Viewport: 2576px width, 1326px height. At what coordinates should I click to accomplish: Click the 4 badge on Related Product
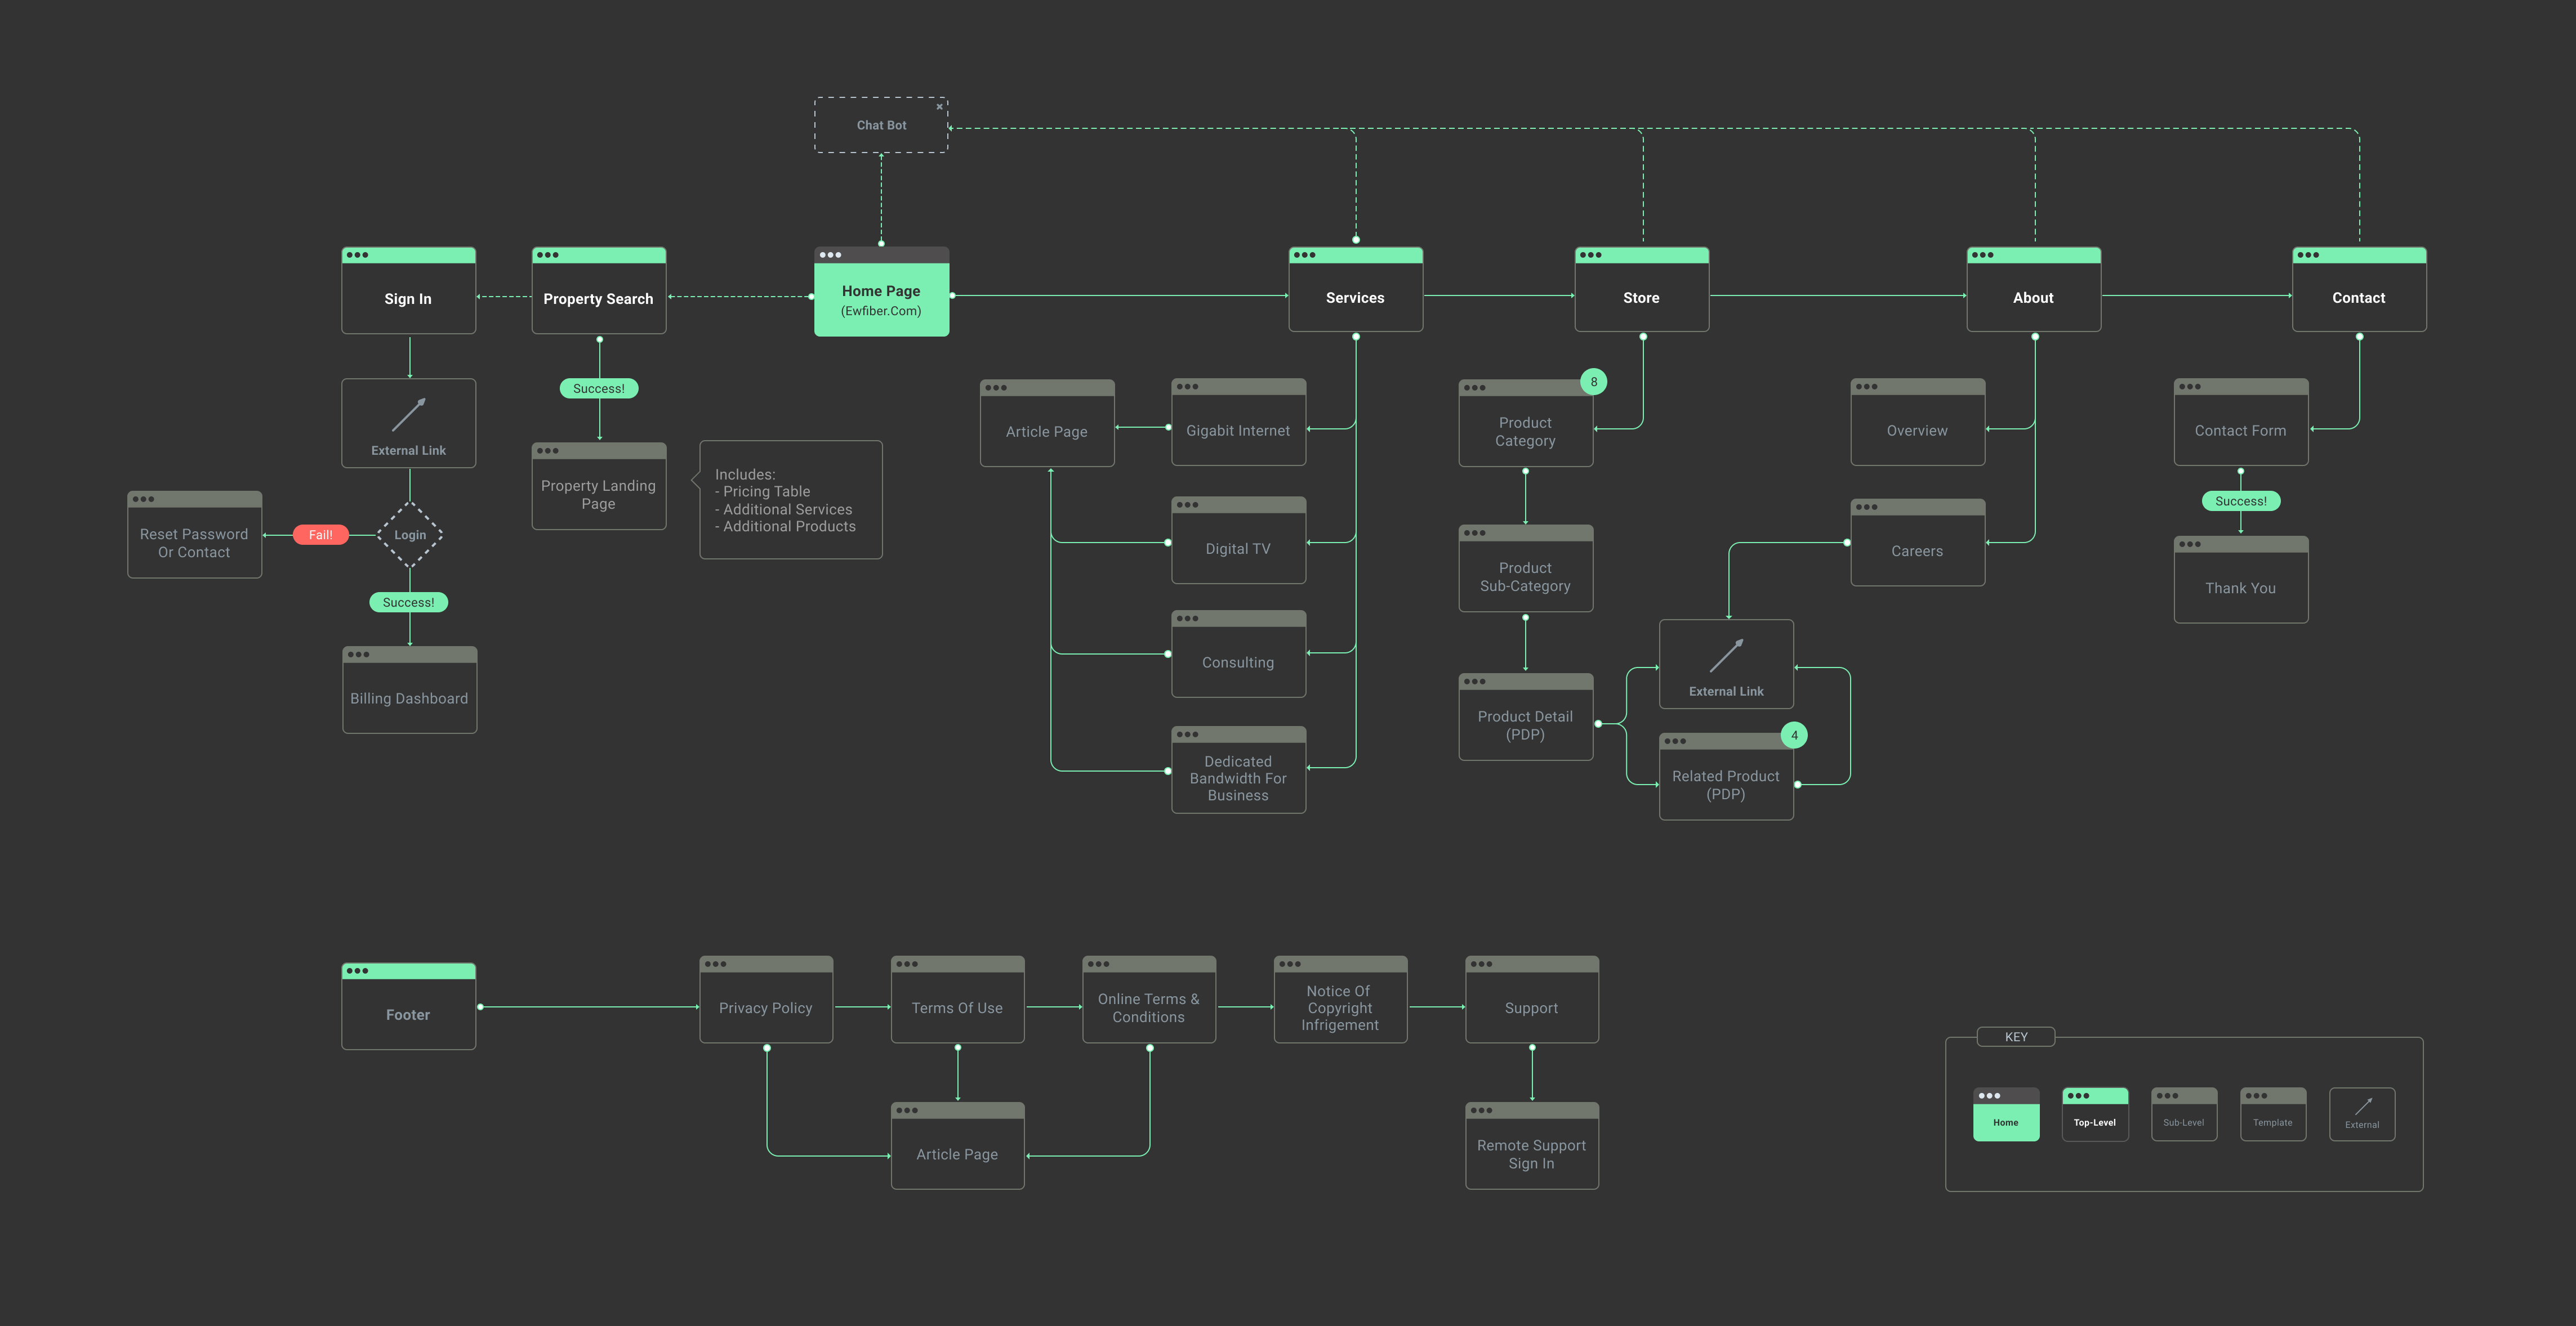coord(1794,736)
